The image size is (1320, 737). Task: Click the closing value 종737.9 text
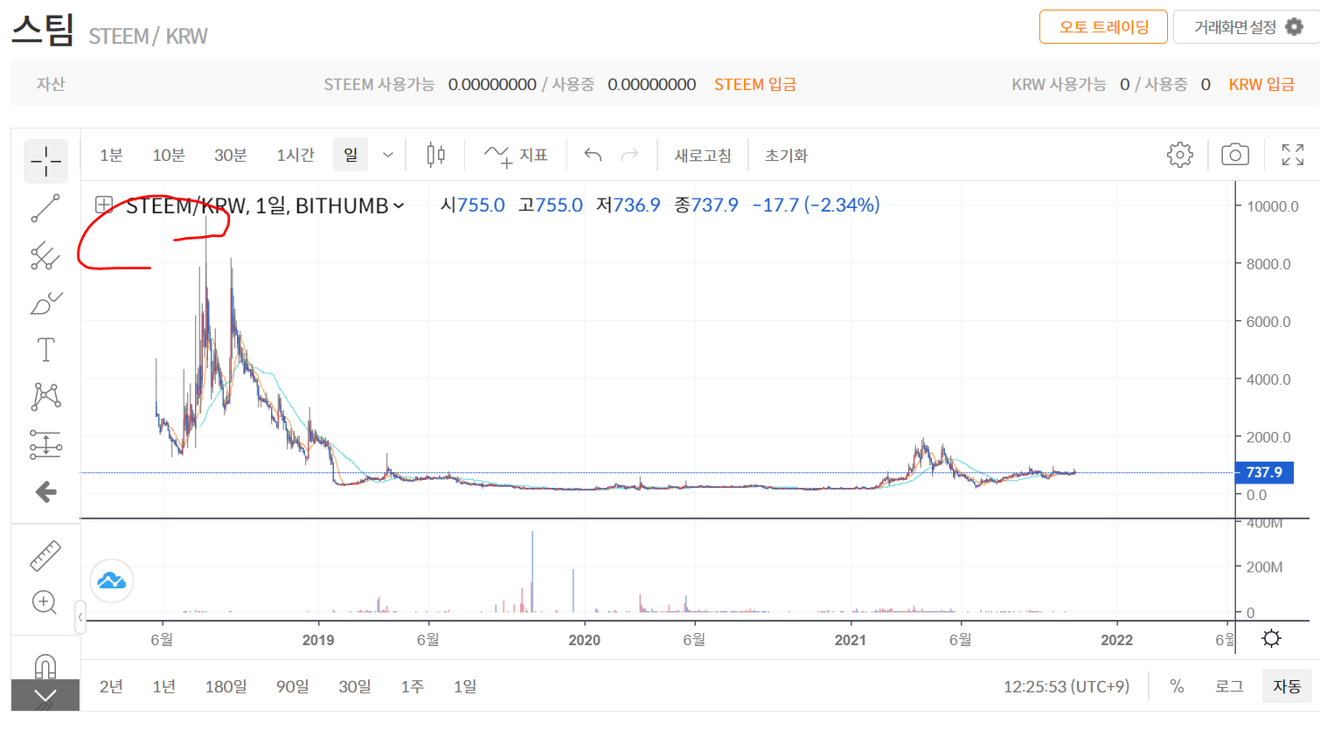[706, 205]
